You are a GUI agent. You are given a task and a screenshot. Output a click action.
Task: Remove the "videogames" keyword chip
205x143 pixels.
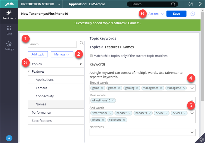161,88
